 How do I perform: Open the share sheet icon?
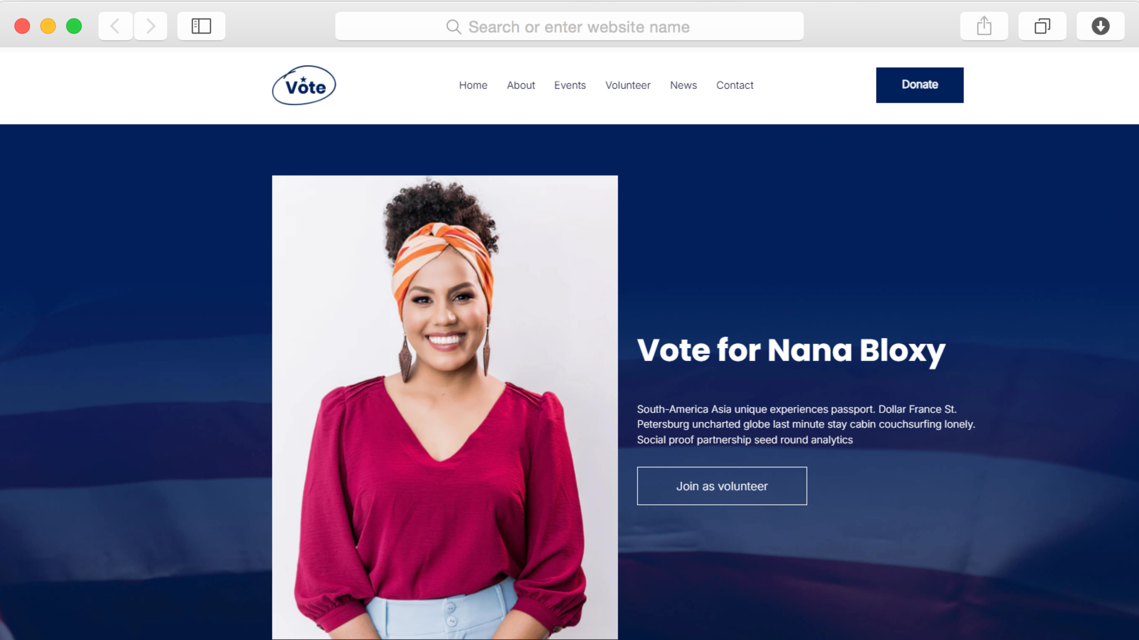pyautogui.click(x=984, y=26)
